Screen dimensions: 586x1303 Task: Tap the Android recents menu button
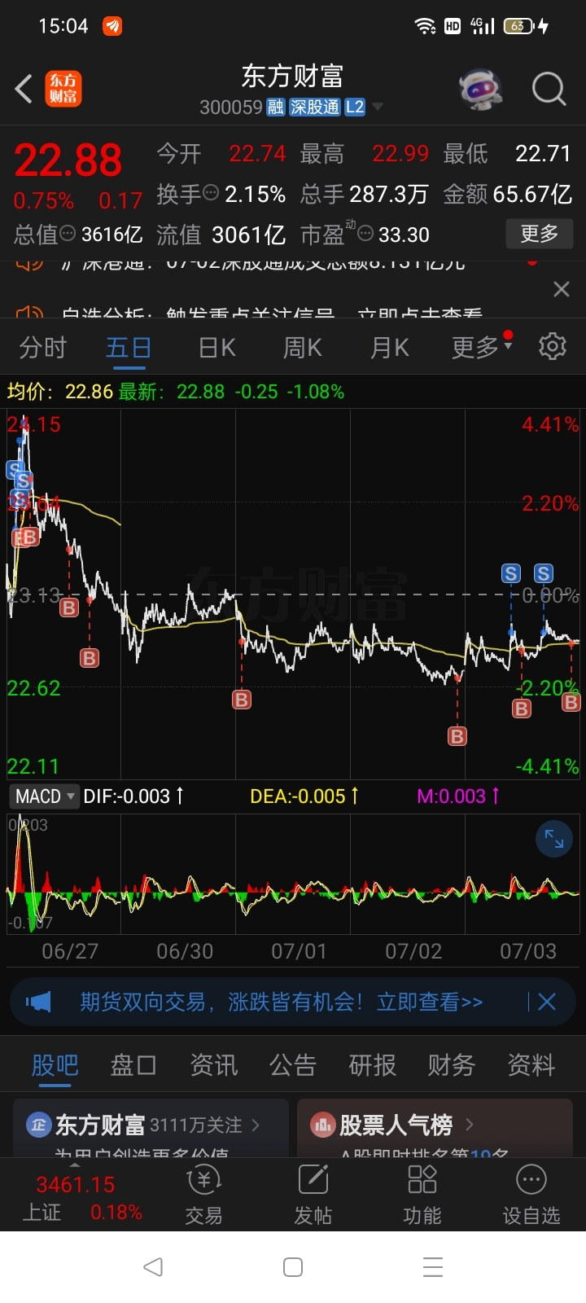433,1267
